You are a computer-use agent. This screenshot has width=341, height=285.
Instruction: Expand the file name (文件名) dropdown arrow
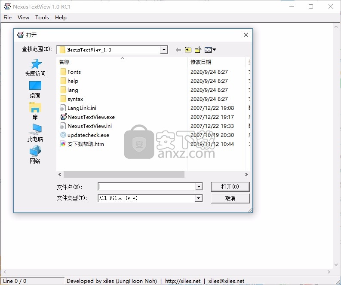[x=199, y=186]
